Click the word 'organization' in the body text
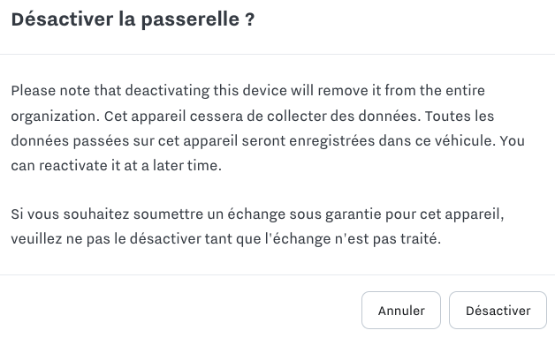555x338 pixels. click(55, 116)
